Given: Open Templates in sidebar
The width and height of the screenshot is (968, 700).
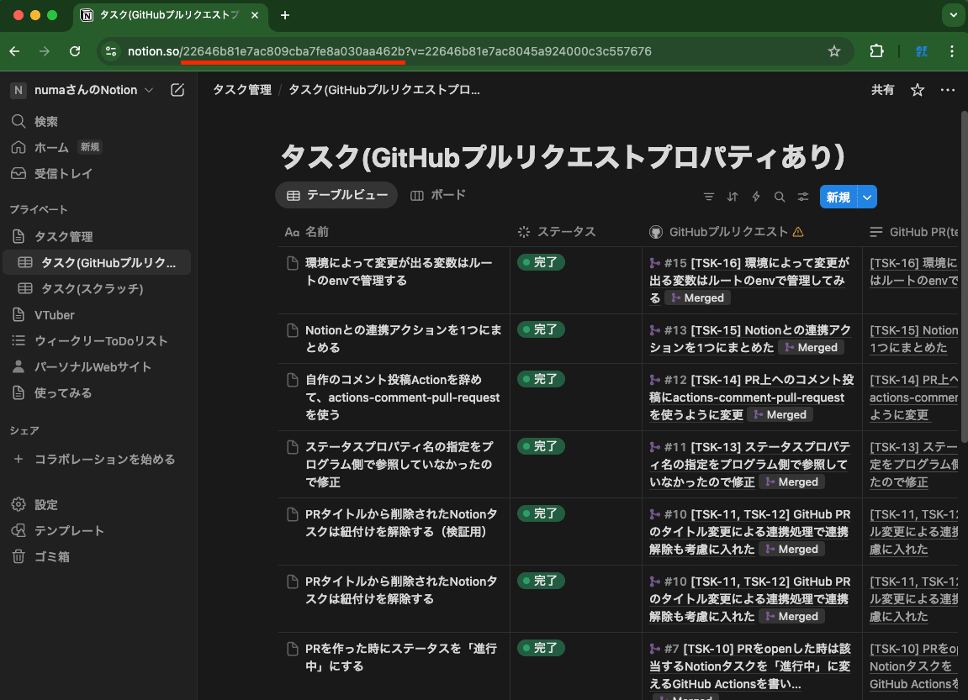Looking at the screenshot, I should [58, 530].
